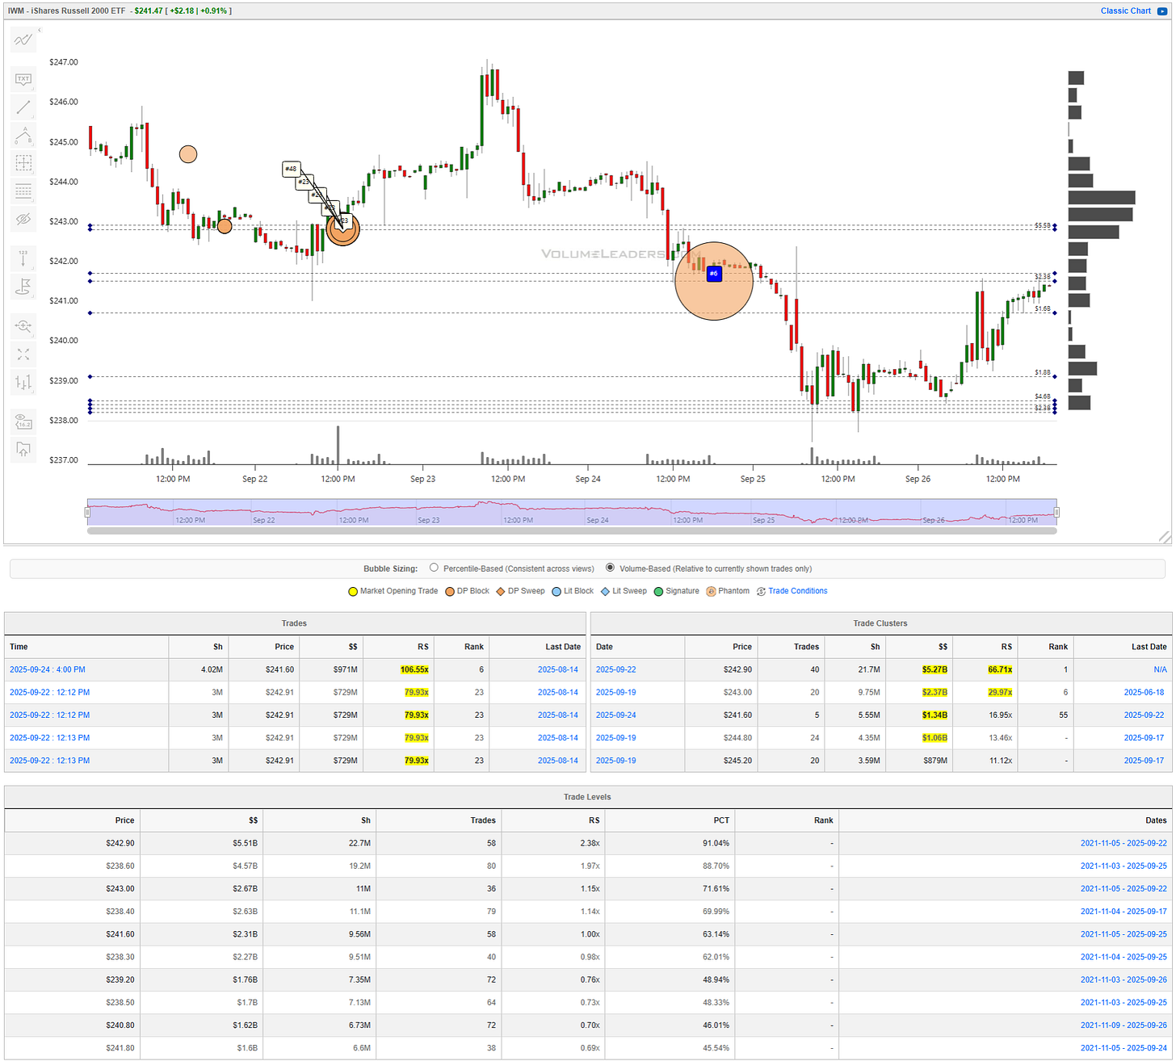Screen dimensions: 1176x1061
Task: Open dates 2021-11-03 - 2025-09-25 for $238.60
Action: tap(1123, 866)
